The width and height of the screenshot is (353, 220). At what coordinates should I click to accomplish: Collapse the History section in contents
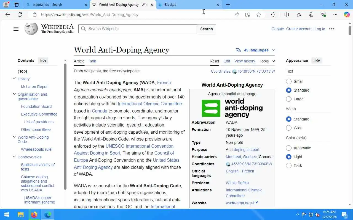point(14,79)
